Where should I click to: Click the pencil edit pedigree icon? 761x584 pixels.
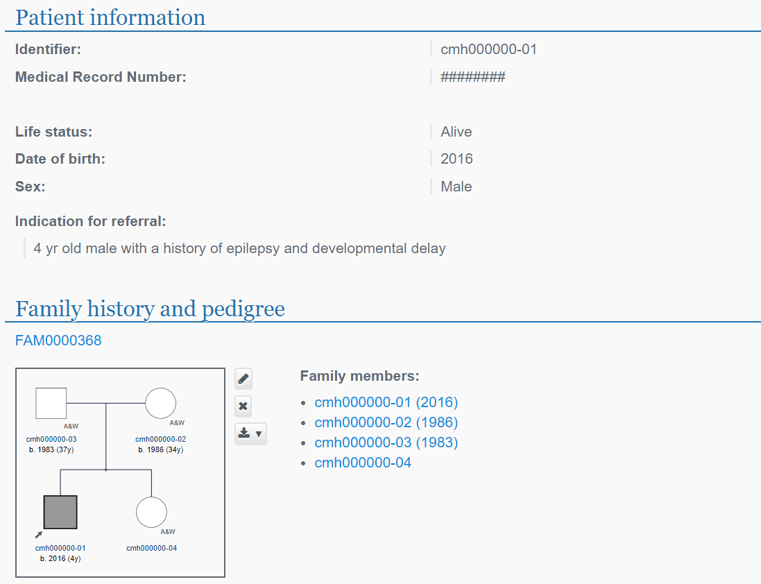(243, 379)
